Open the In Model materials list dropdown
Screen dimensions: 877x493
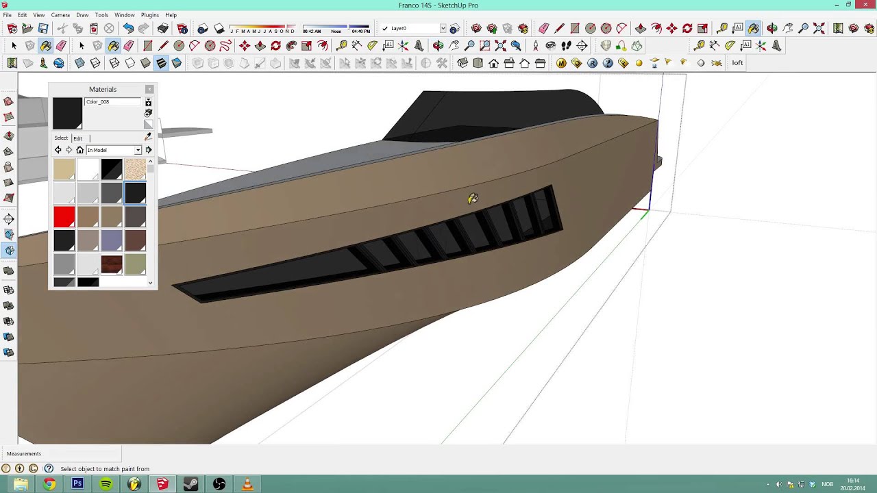pyautogui.click(x=138, y=150)
